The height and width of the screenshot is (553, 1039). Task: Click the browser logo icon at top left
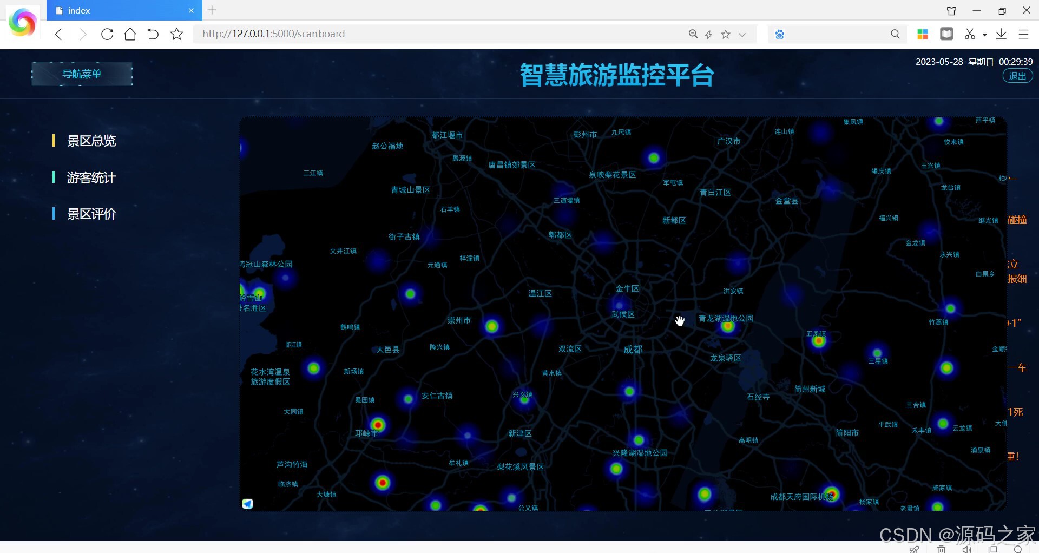tap(22, 22)
